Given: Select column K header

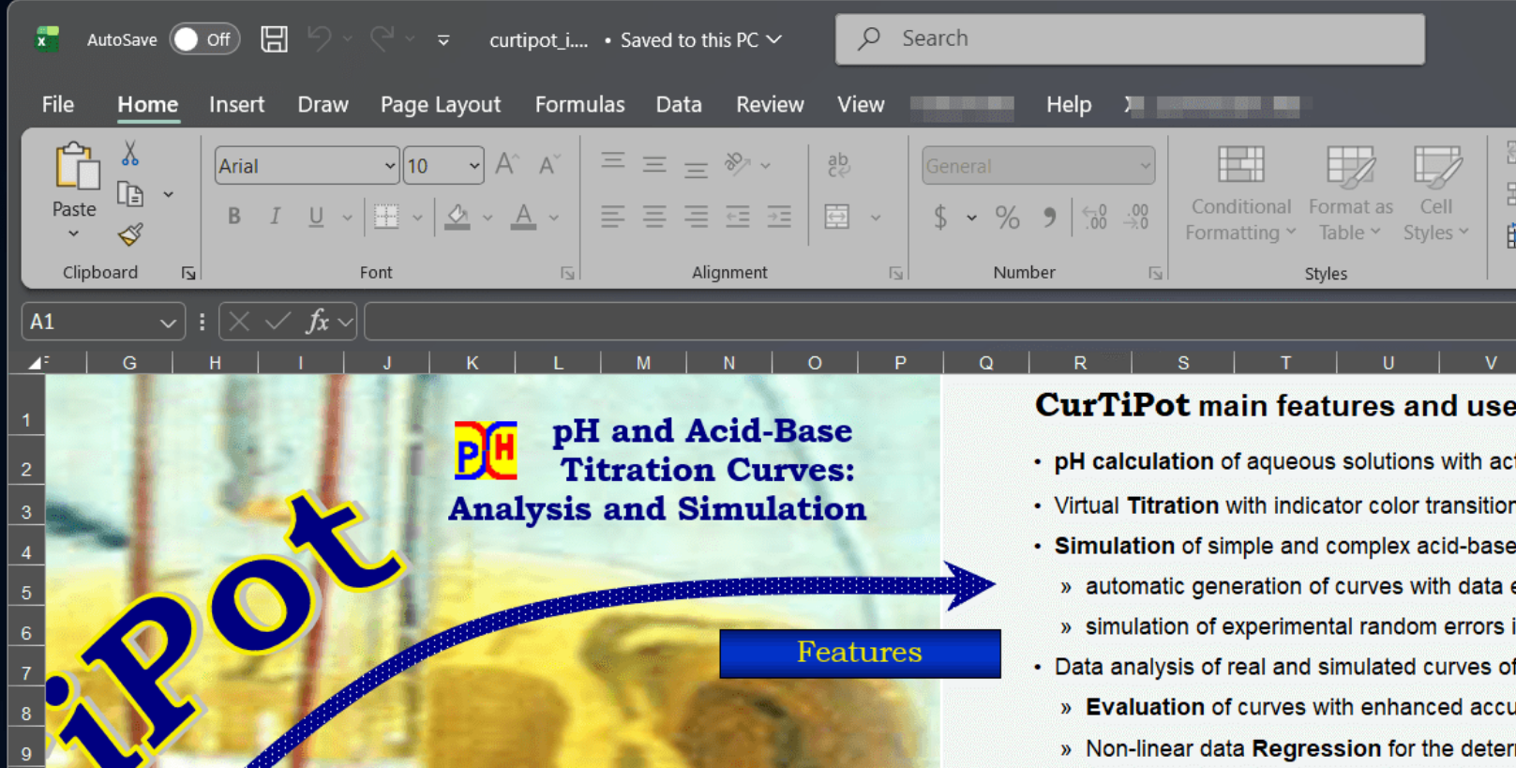Looking at the screenshot, I should (472, 363).
